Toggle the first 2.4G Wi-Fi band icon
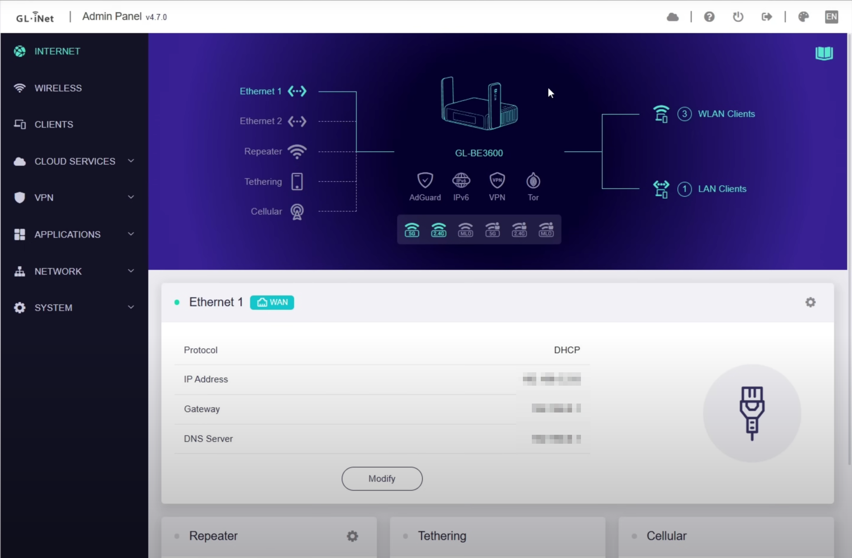The height and width of the screenshot is (558, 852). tap(439, 230)
